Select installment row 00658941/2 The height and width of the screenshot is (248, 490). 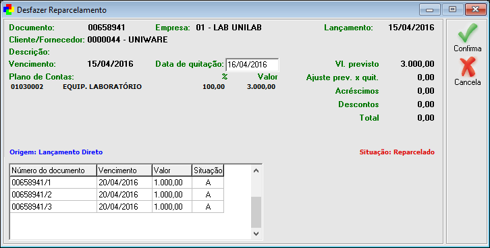(x=117, y=195)
